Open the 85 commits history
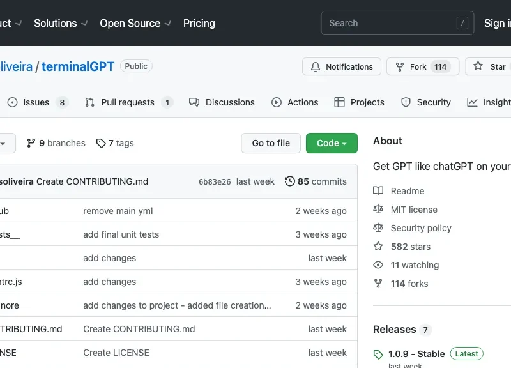Image resolution: width=511 pixels, height=368 pixels. [316, 181]
